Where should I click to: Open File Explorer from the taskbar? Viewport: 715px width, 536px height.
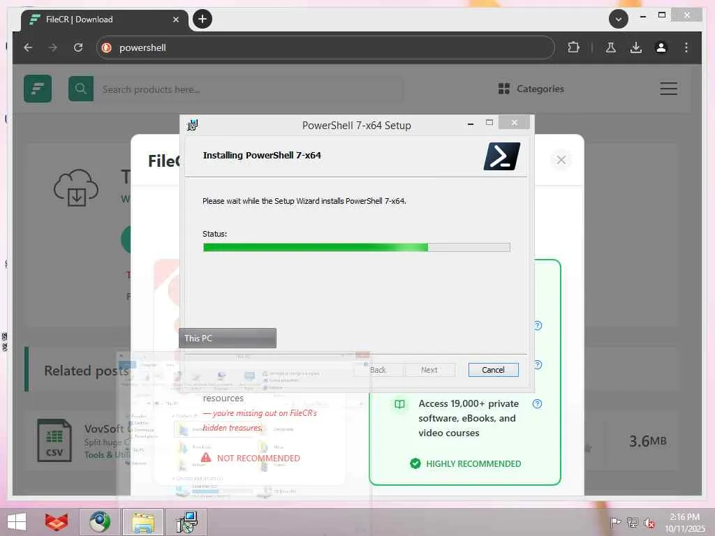142,522
